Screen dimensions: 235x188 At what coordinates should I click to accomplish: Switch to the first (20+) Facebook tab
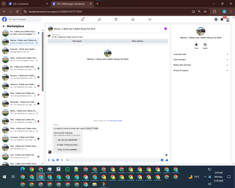click(29, 4)
